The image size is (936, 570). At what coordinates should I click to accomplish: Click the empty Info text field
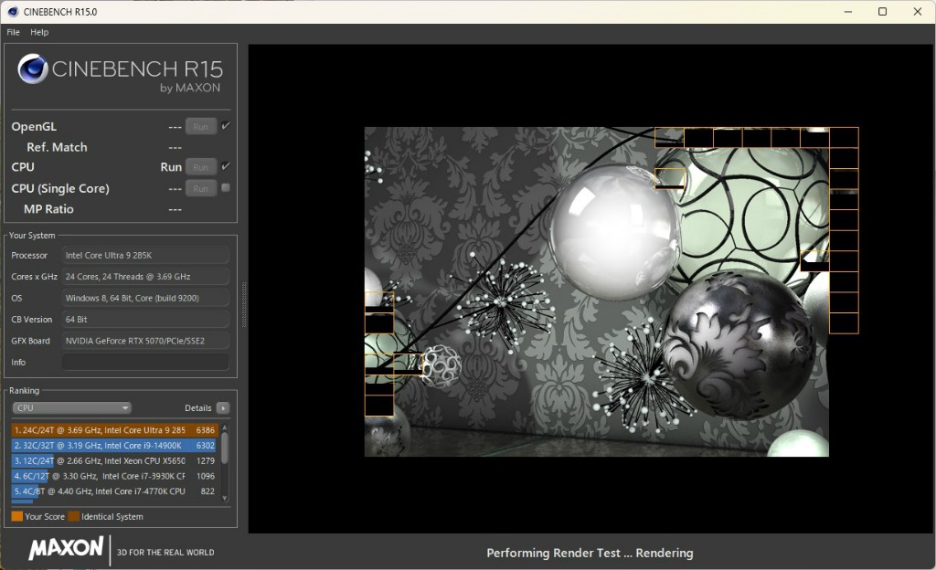coord(145,363)
